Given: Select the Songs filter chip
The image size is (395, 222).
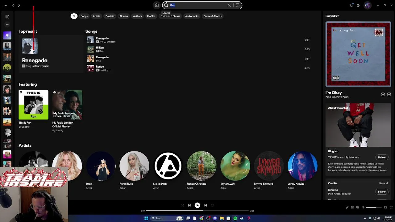Looking at the screenshot, I should [84, 16].
